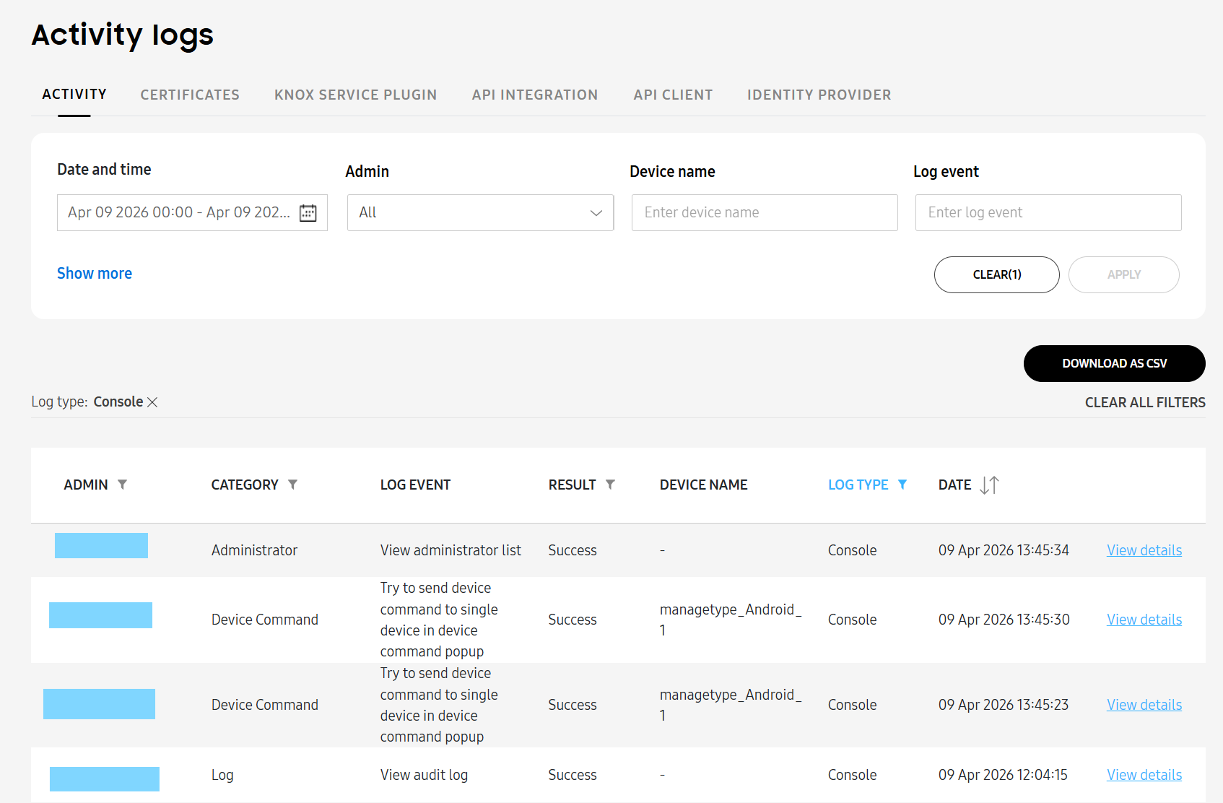Click the RESULT column header text

(x=572, y=485)
